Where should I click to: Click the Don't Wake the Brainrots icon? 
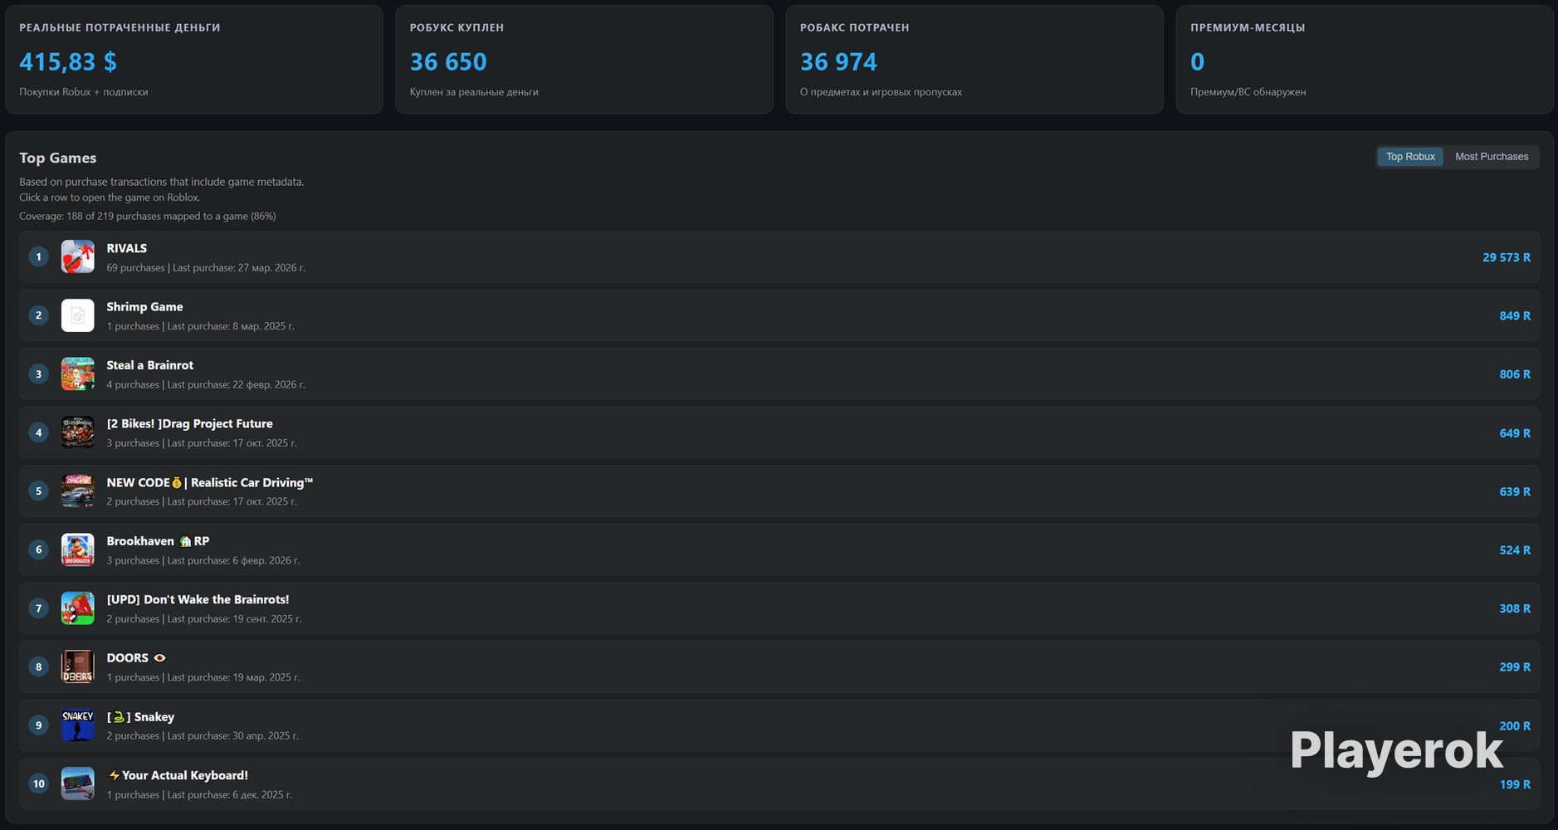tap(77, 608)
